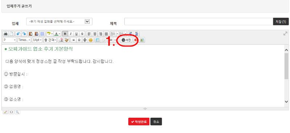Image resolution: width=290 pixels, height=133 pixels.
Task: Open the font color dropdown arrow
Action: click(59, 34)
